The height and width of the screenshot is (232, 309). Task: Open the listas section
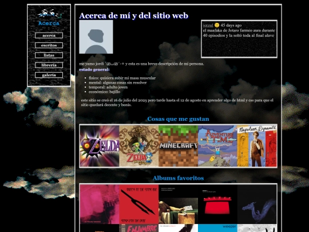[x=49, y=55]
